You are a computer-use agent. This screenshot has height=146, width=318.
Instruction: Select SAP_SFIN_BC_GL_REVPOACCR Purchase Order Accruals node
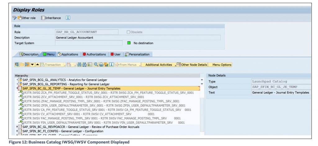81,127
